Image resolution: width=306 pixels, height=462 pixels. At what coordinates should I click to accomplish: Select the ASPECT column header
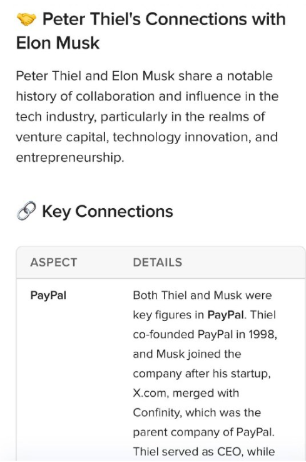click(54, 262)
